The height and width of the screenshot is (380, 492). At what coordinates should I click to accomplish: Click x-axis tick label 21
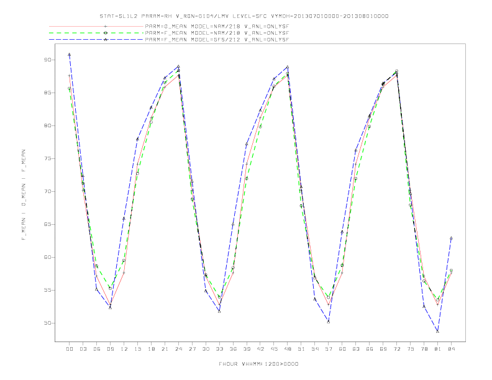165,349
